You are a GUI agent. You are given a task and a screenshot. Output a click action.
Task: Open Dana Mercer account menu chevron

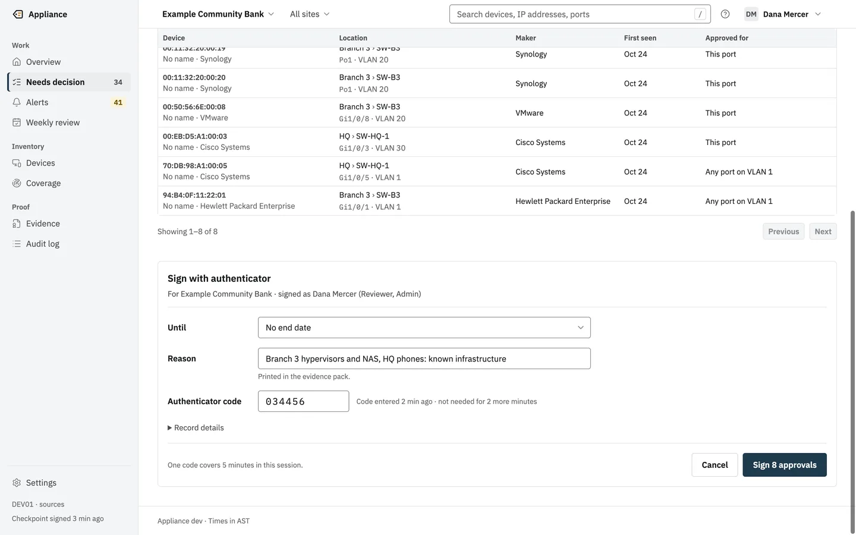[x=818, y=14]
